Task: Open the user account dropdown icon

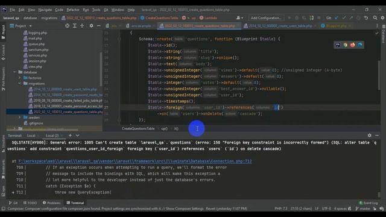Action: pos(239,18)
